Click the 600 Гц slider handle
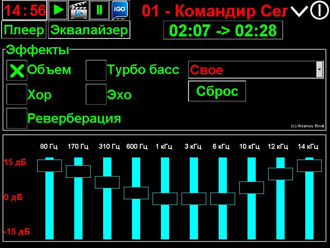This screenshot has height=248, width=330. point(136,193)
